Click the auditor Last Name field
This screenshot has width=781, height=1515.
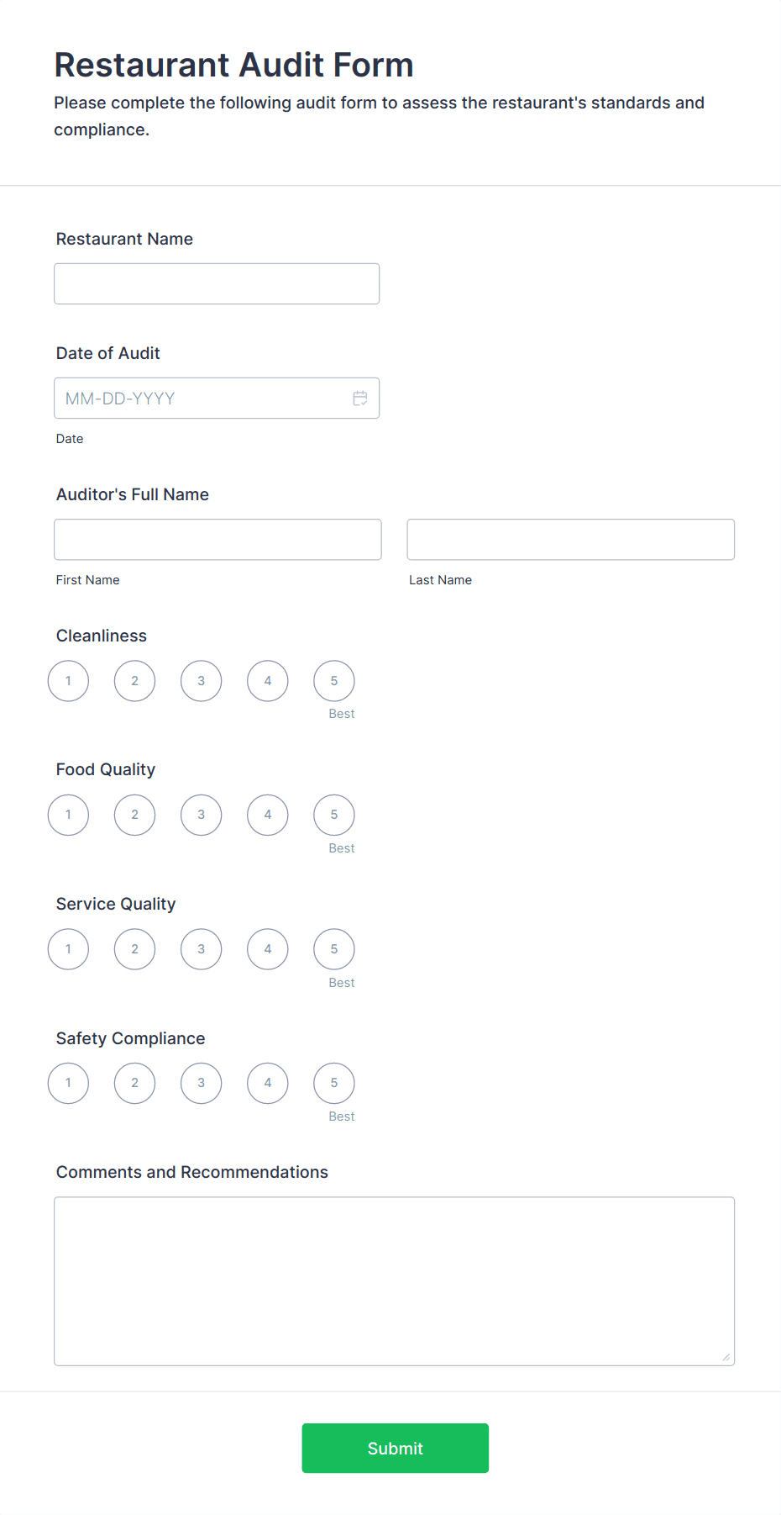click(x=571, y=540)
